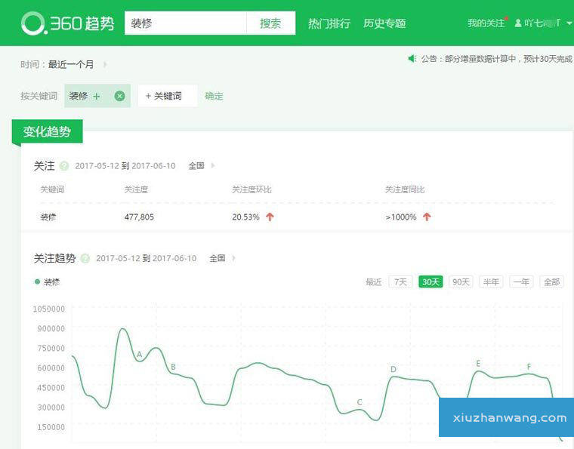Image resolution: width=574 pixels, height=449 pixels.
Task: Click the red up arrow beside 20.53%
Action: tap(270, 217)
